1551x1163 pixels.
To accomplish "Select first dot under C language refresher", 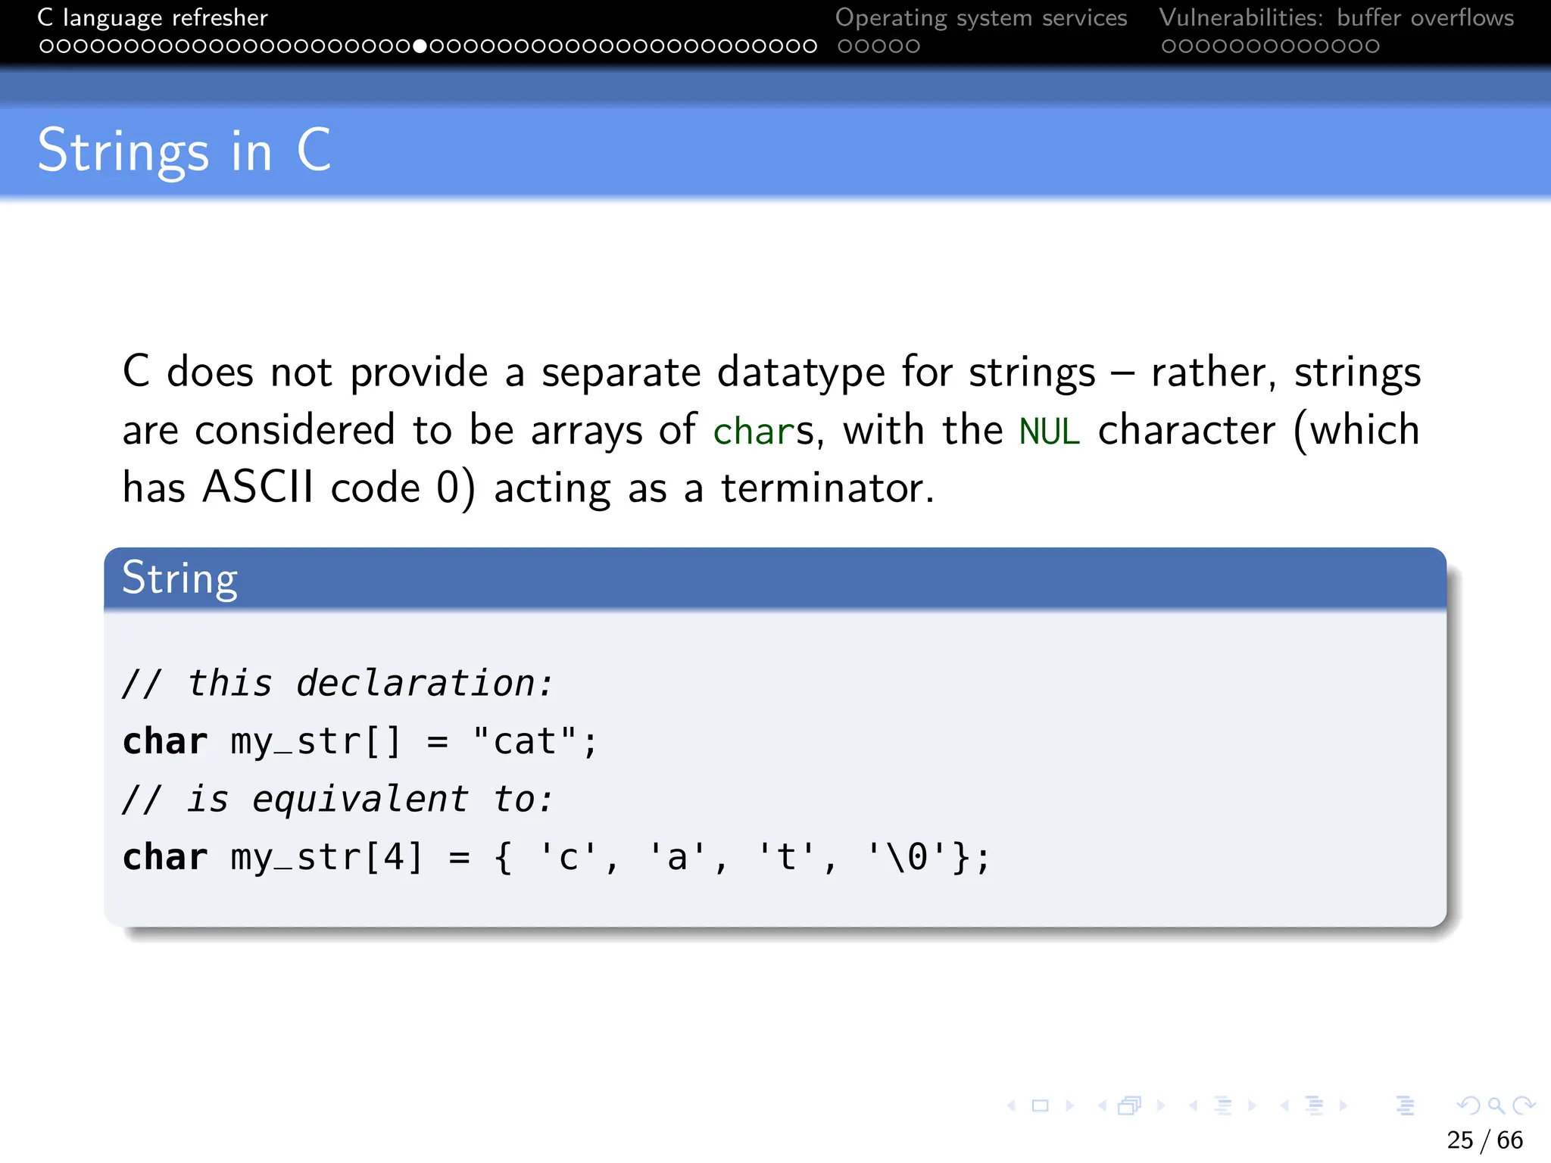I will (46, 46).
